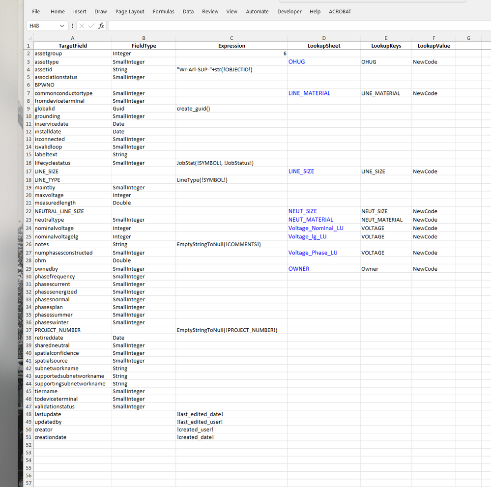The height and width of the screenshot is (487, 491).
Task: Select column D header
Action: [324, 38]
